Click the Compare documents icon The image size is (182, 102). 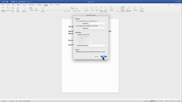tap(111, 8)
